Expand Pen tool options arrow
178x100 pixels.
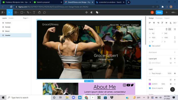pos(30,13)
